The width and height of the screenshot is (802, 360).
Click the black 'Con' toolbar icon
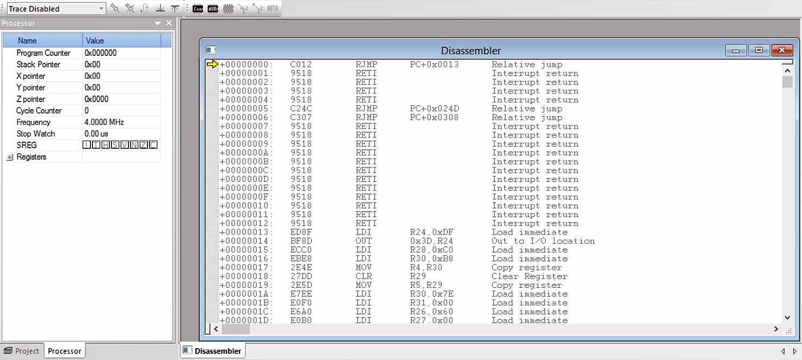[198, 8]
